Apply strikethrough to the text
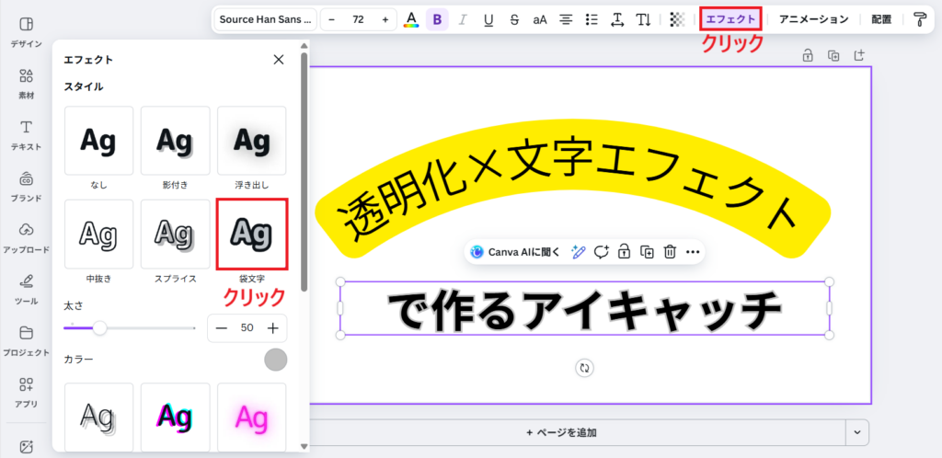The width and height of the screenshot is (942, 458). click(514, 18)
